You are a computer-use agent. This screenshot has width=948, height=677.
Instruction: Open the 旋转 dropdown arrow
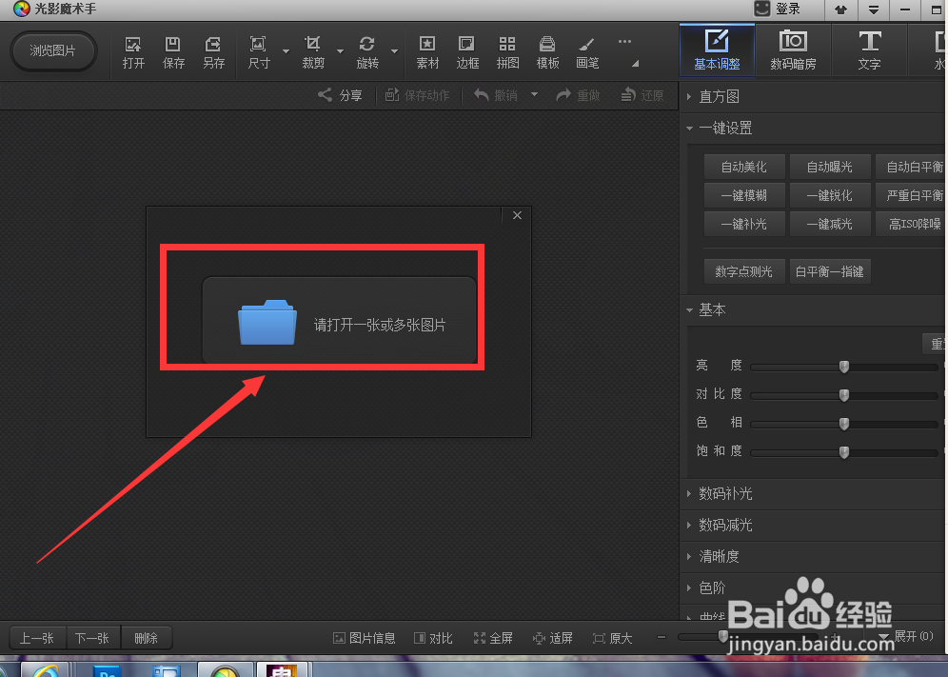click(395, 51)
